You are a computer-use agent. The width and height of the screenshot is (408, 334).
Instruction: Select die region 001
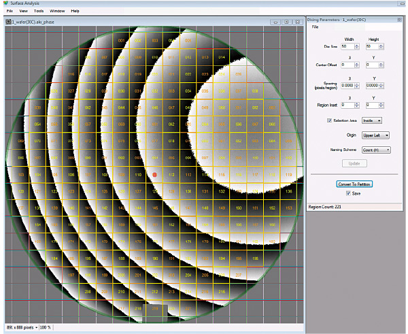pyautogui.click(x=121, y=40)
